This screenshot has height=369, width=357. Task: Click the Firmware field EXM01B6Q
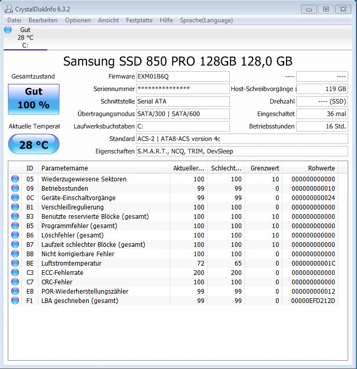[x=183, y=76]
